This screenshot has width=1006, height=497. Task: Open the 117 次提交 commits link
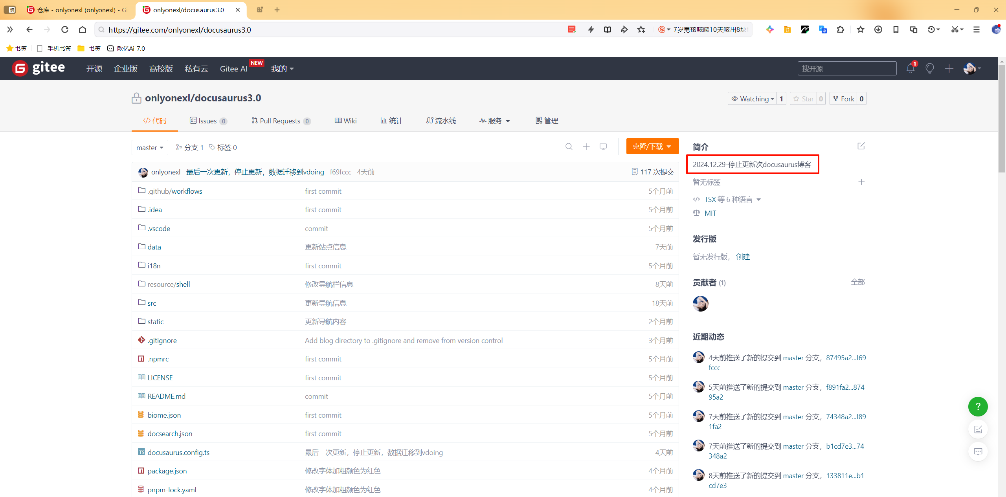(653, 172)
